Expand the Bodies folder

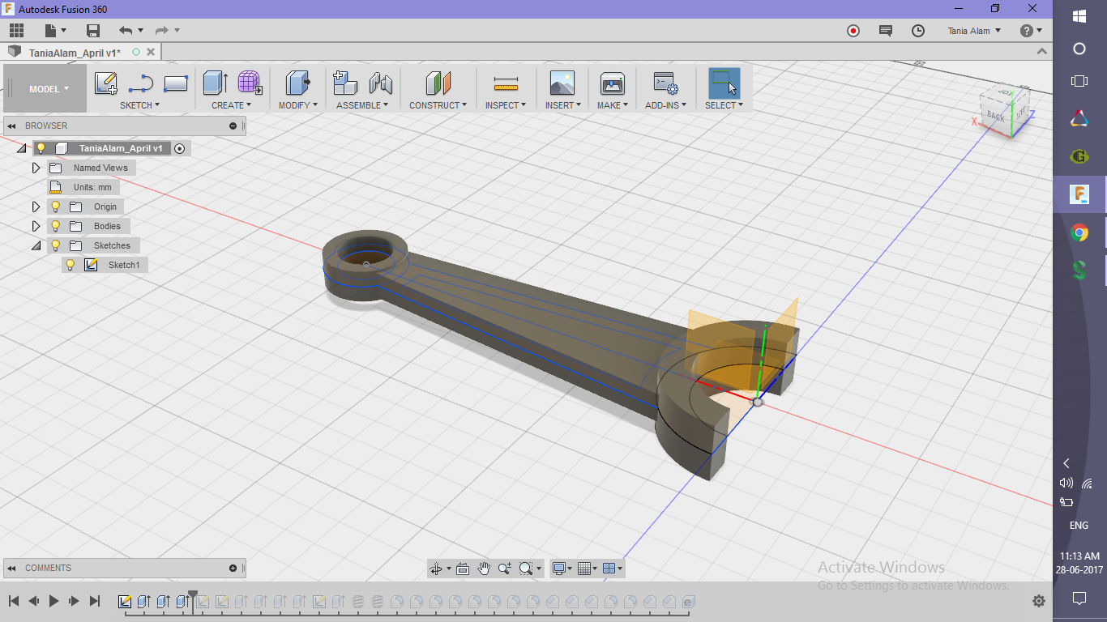[x=36, y=226]
